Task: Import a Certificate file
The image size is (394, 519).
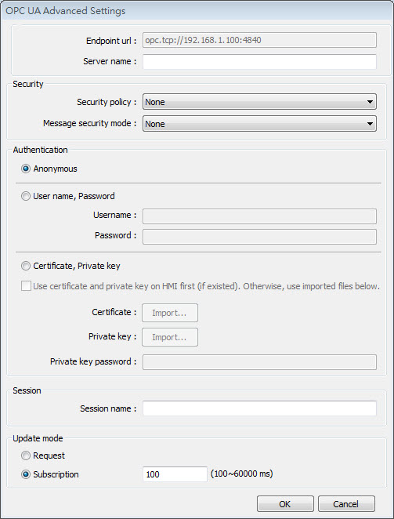Action: (170, 313)
